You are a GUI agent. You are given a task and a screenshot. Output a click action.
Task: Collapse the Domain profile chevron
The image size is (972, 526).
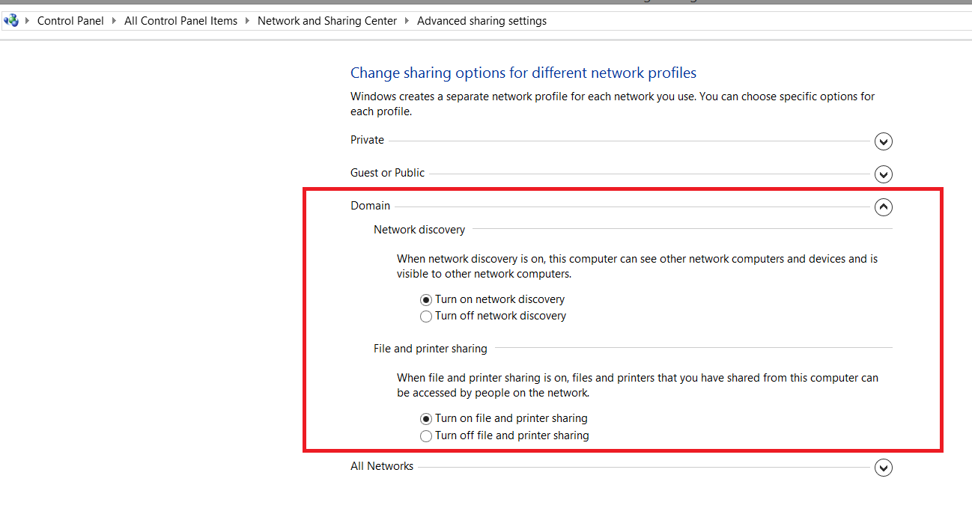pyautogui.click(x=884, y=207)
